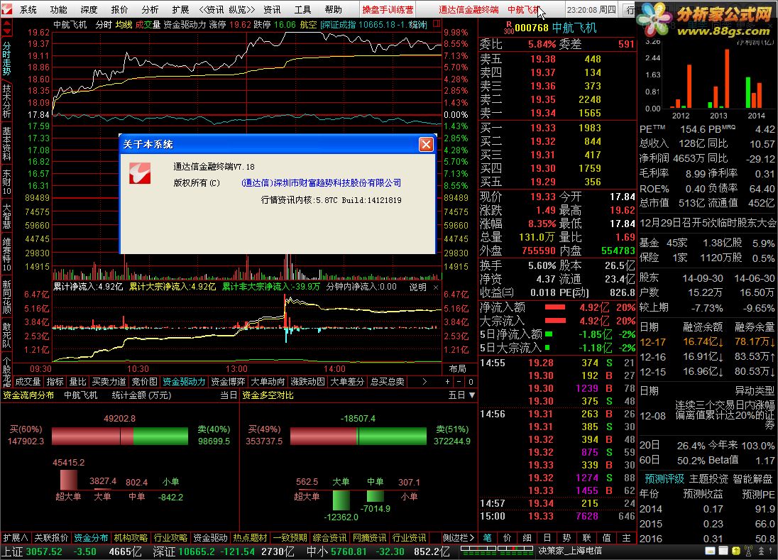
Task: Switch to the 买卖力道 indicator tab
Action: (109, 381)
